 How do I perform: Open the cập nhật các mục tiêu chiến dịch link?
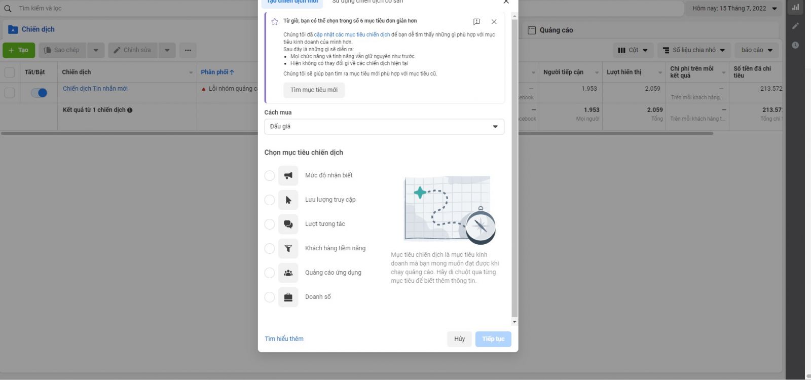click(x=352, y=35)
